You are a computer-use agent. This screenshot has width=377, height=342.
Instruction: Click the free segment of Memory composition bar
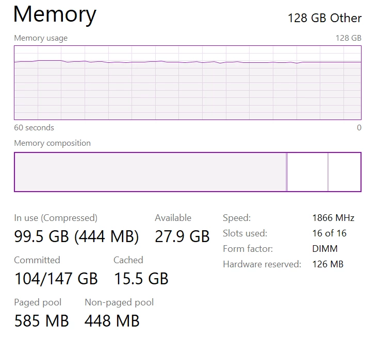345,172
